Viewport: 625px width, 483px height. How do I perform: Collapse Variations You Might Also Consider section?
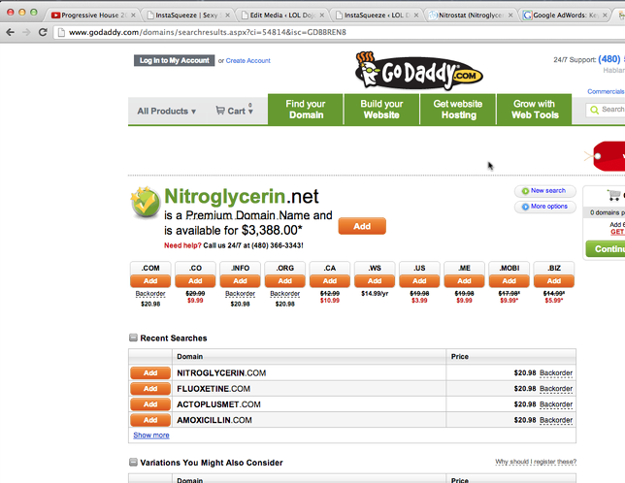134,463
